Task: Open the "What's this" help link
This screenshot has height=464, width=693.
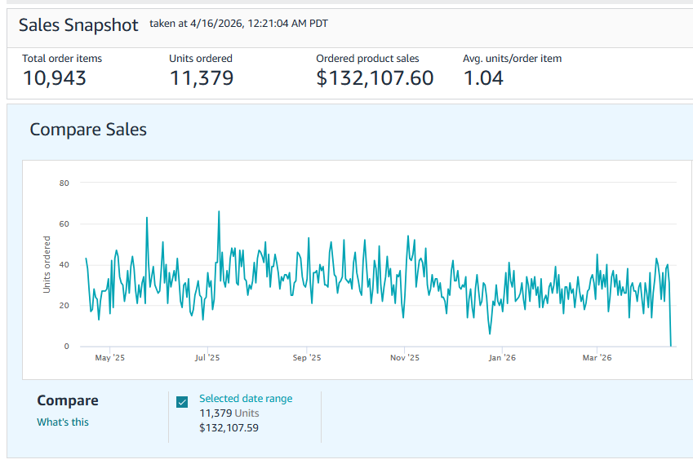Action: click(63, 422)
